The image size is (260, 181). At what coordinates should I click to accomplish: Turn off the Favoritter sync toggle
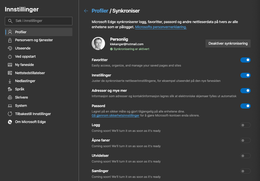pyautogui.click(x=246, y=60)
